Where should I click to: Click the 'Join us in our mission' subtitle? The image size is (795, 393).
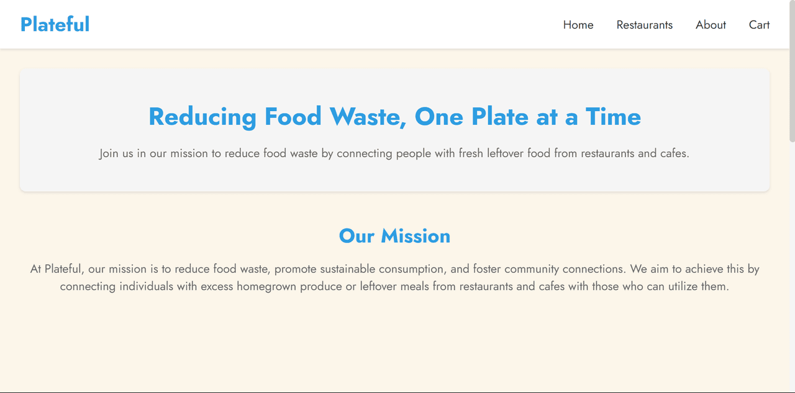click(394, 153)
